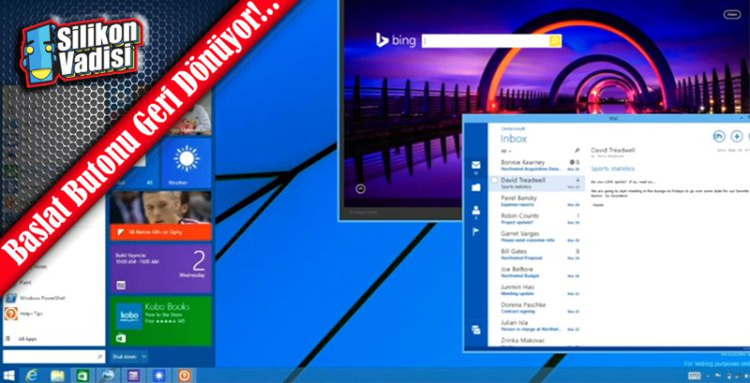The height and width of the screenshot is (383, 750).
Task: Click the round arrow button on Bing image
Action: (x=360, y=190)
